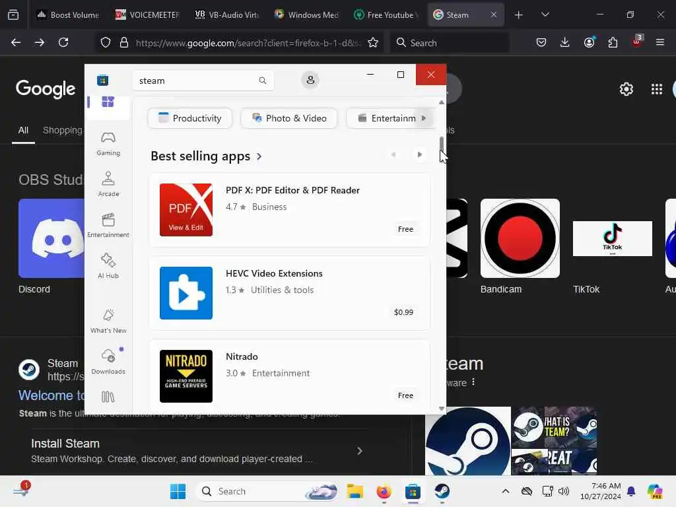The height and width of the screenshot is (507, 676).
Task: Show next Best selling apps page
Action: 419,154
